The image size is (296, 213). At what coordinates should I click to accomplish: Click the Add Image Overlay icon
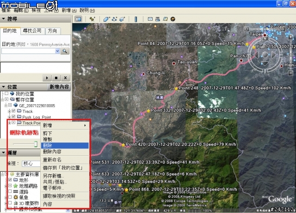122,19
